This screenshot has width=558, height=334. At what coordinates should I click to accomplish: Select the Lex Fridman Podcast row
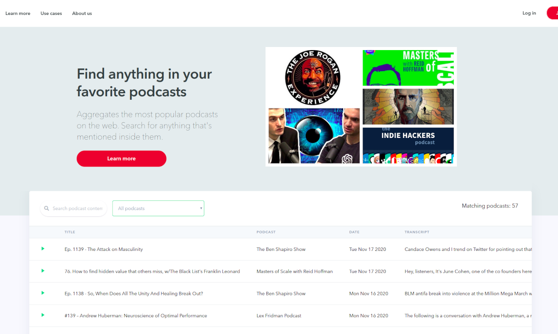(279, 315)
